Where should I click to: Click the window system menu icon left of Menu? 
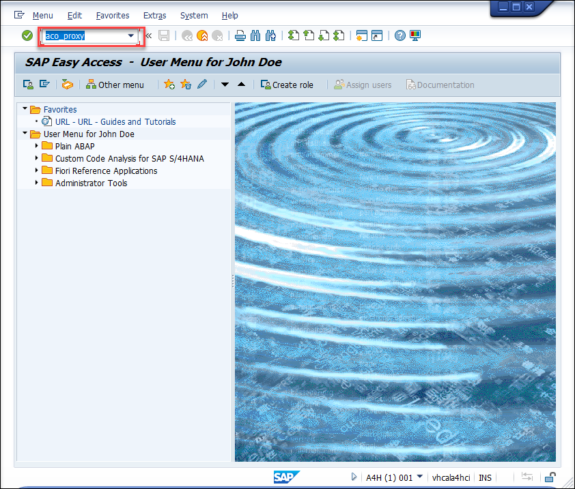tap(19, 15)
